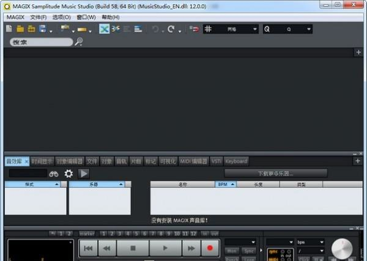
Task: Close the 音效库 tab with its X
Action: click(26, 161)
